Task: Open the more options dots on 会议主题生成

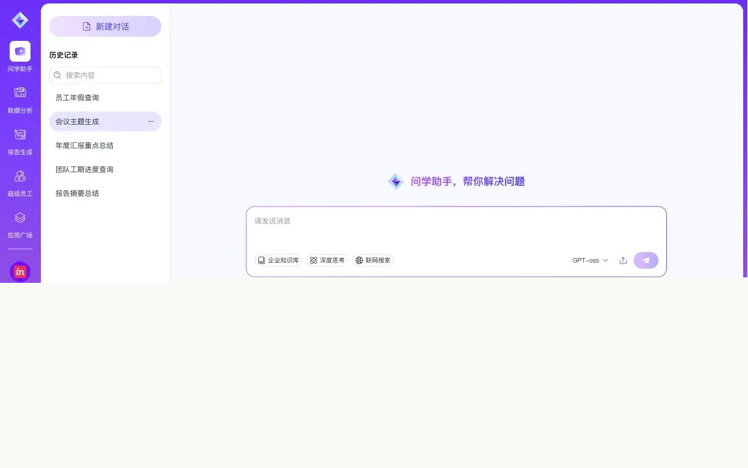Action: click(x=151, y=122)
